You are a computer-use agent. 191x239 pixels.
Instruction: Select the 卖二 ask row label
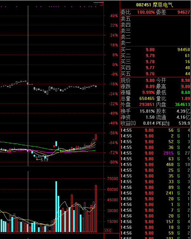tap(126, 37)
